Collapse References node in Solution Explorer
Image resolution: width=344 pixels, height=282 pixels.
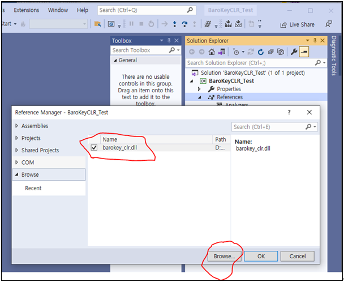pos(199,97)
